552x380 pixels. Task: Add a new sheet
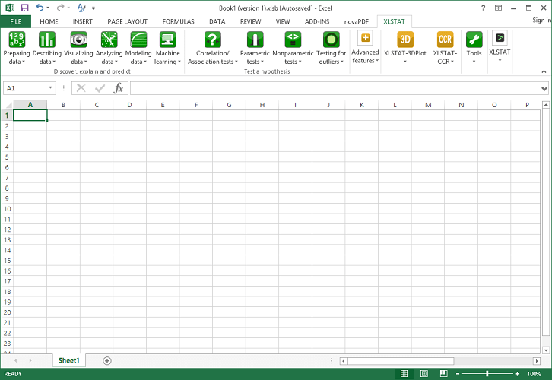(107, 360)
